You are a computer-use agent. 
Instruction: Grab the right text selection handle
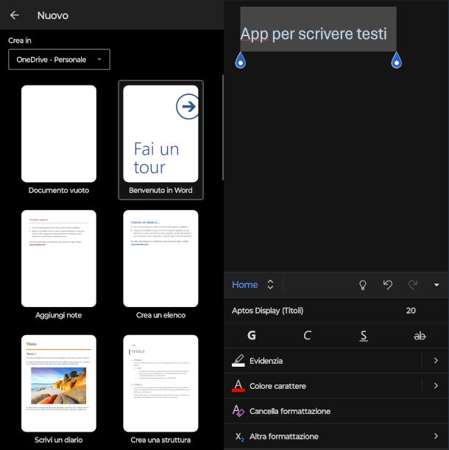click(x=397, y=60)
